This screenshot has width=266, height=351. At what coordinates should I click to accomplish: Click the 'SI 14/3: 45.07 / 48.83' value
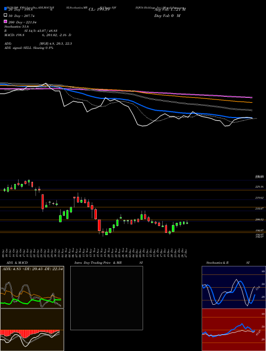pos(40,31)
